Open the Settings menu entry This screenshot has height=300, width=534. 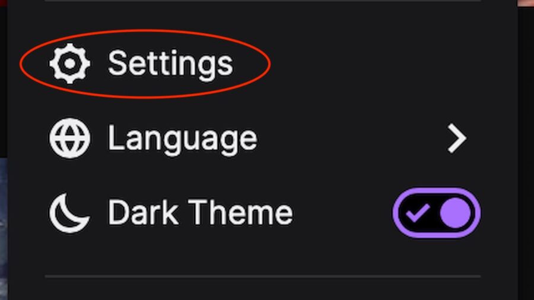263,63
